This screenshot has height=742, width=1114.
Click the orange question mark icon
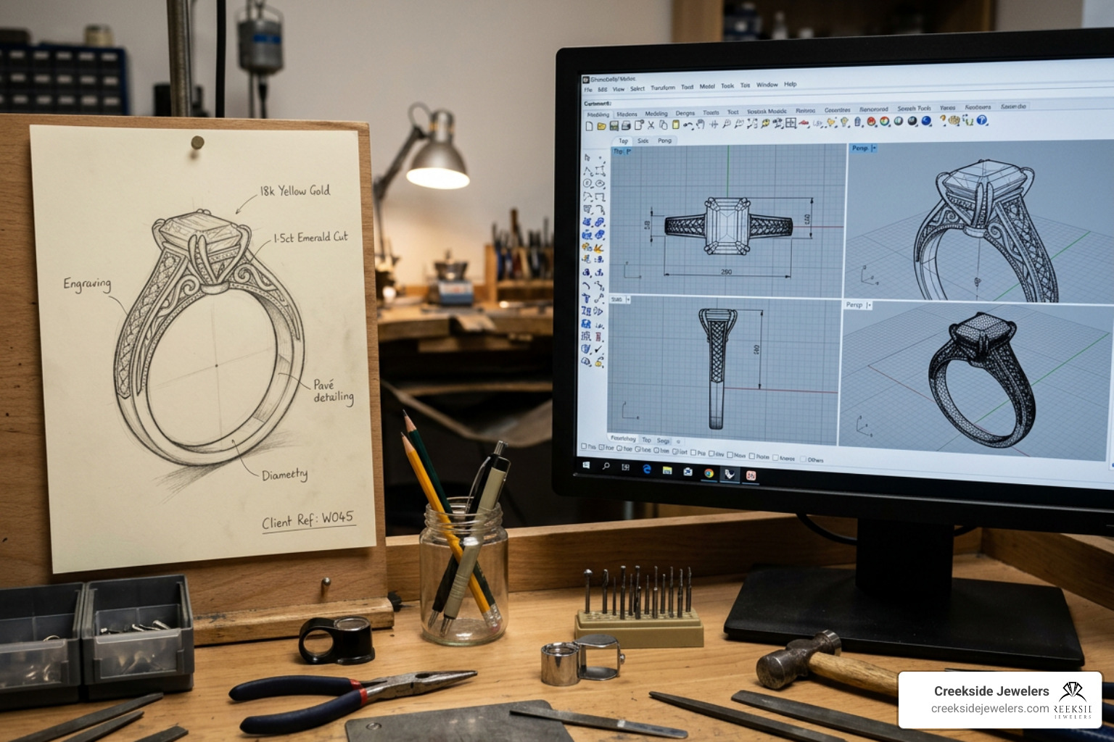pyautogui.click(x=943, y=120)
